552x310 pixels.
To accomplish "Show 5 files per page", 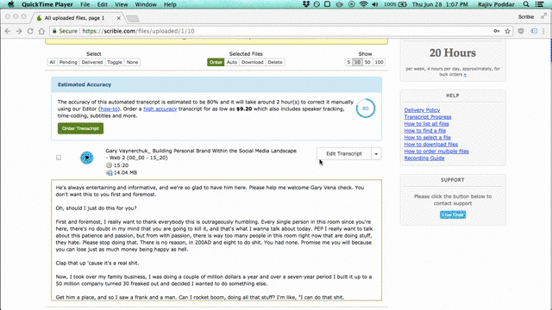I will click(348, 62).
